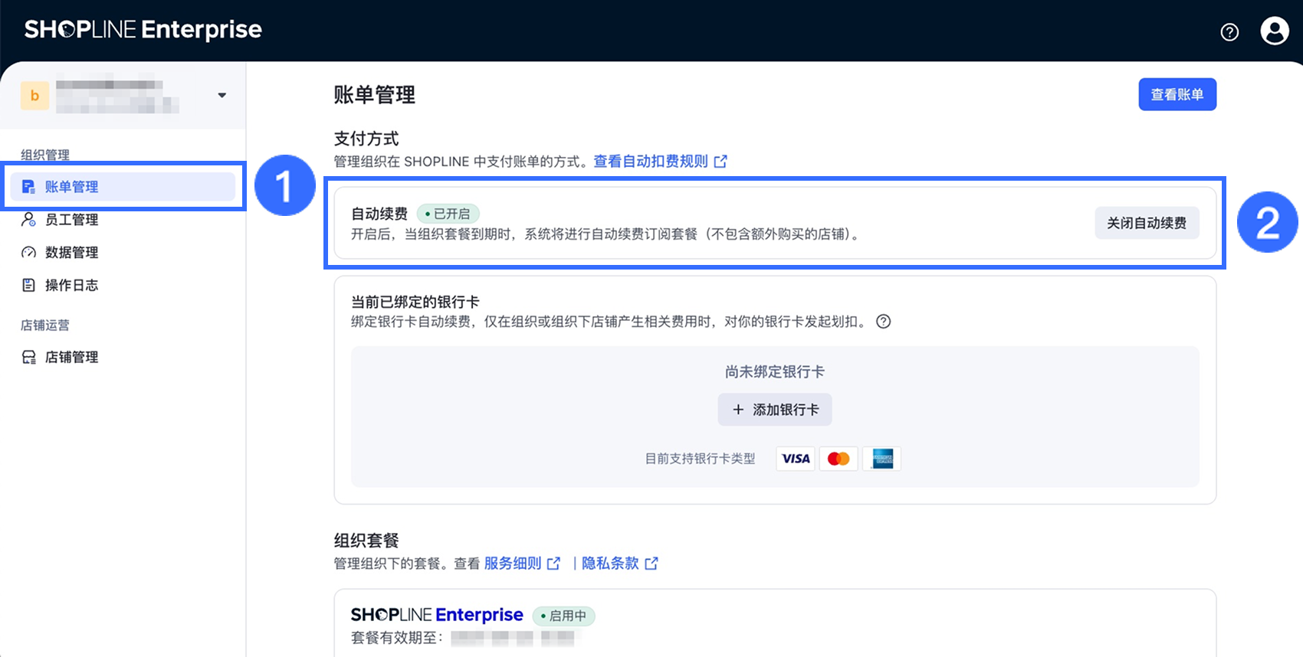Click the 当前已绑定的银行卡 heading

(x=415, y=302)
